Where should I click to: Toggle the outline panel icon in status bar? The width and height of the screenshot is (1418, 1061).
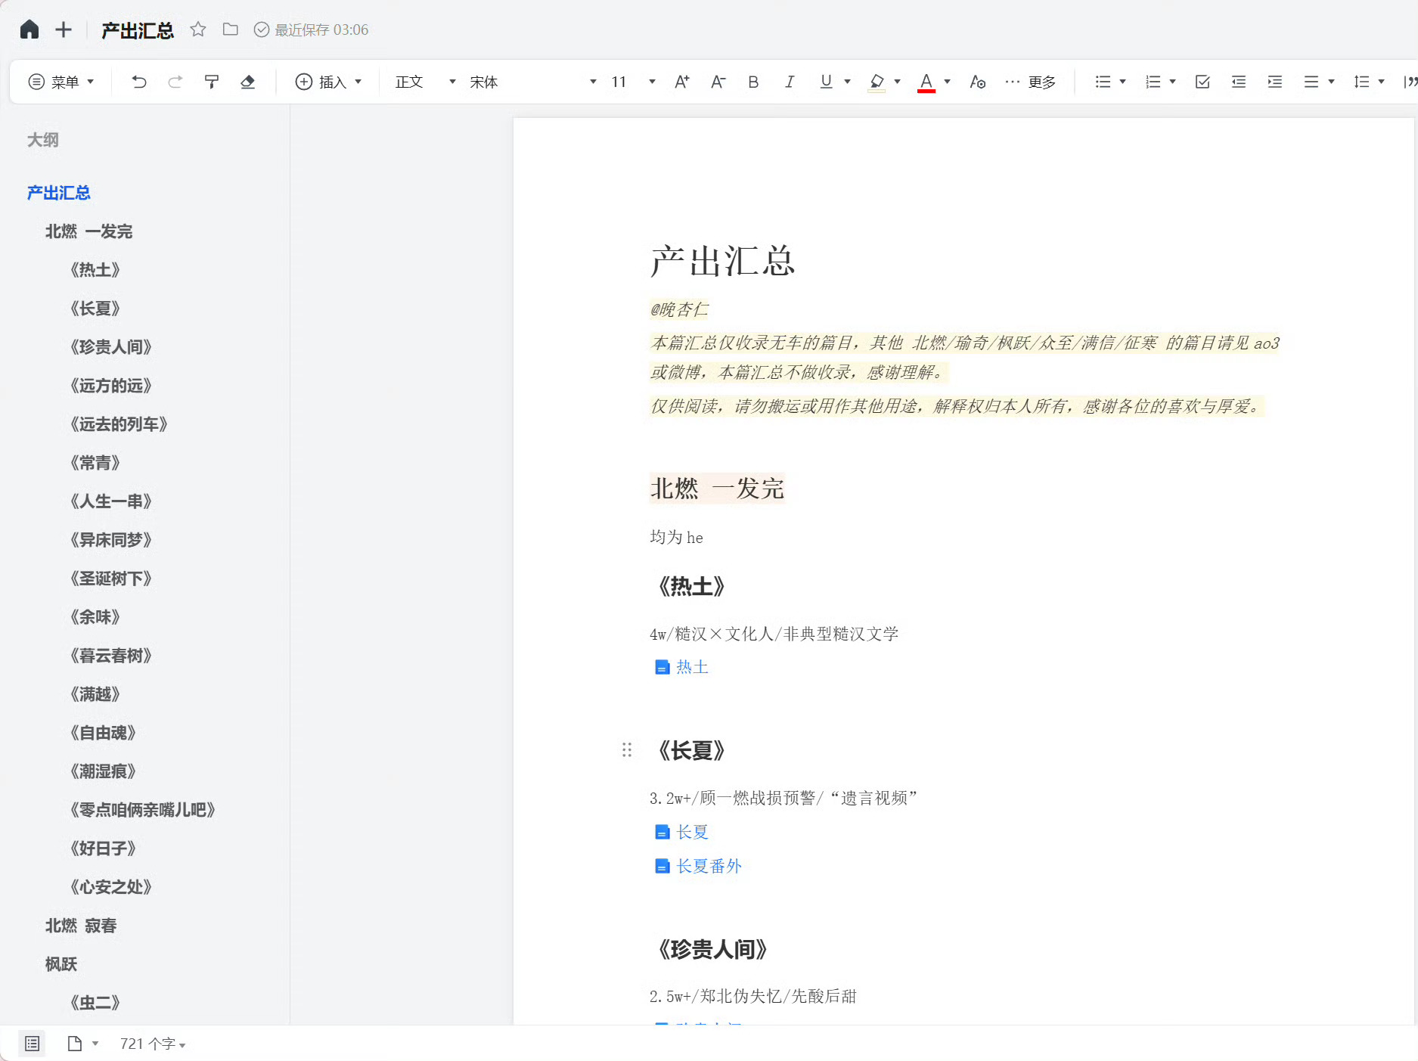click(32, 1044)
